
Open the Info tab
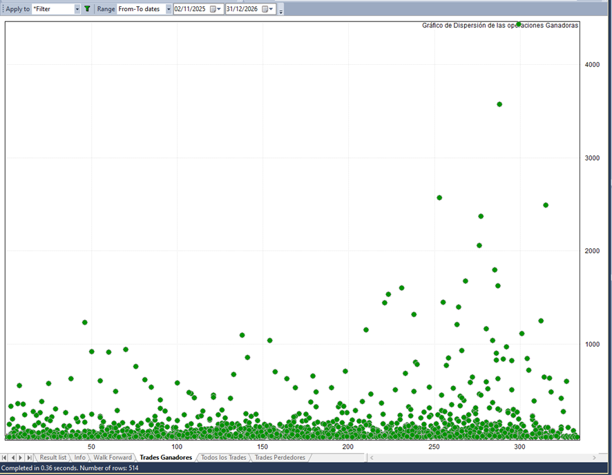pos(80,458)
